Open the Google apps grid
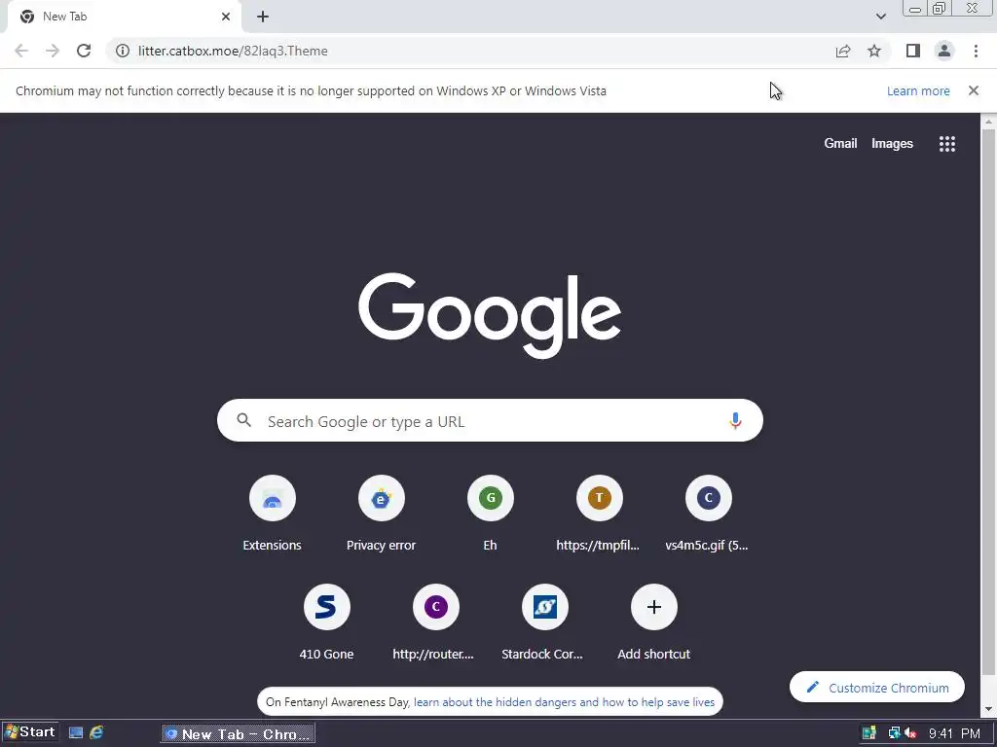This screenshot has height=747, width=997. [946, 144]
